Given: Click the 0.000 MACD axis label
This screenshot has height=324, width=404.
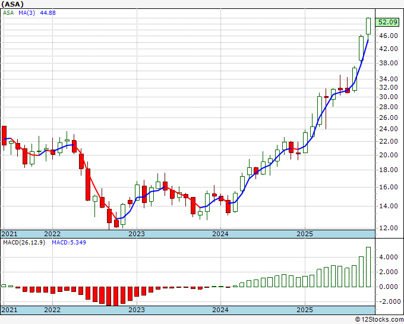Looking at the screenshot, I should click(390, 287).
